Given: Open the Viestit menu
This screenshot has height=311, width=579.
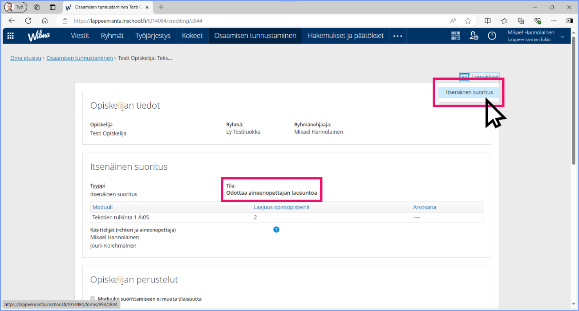Looking at the screenshot, I should (80, 36).
